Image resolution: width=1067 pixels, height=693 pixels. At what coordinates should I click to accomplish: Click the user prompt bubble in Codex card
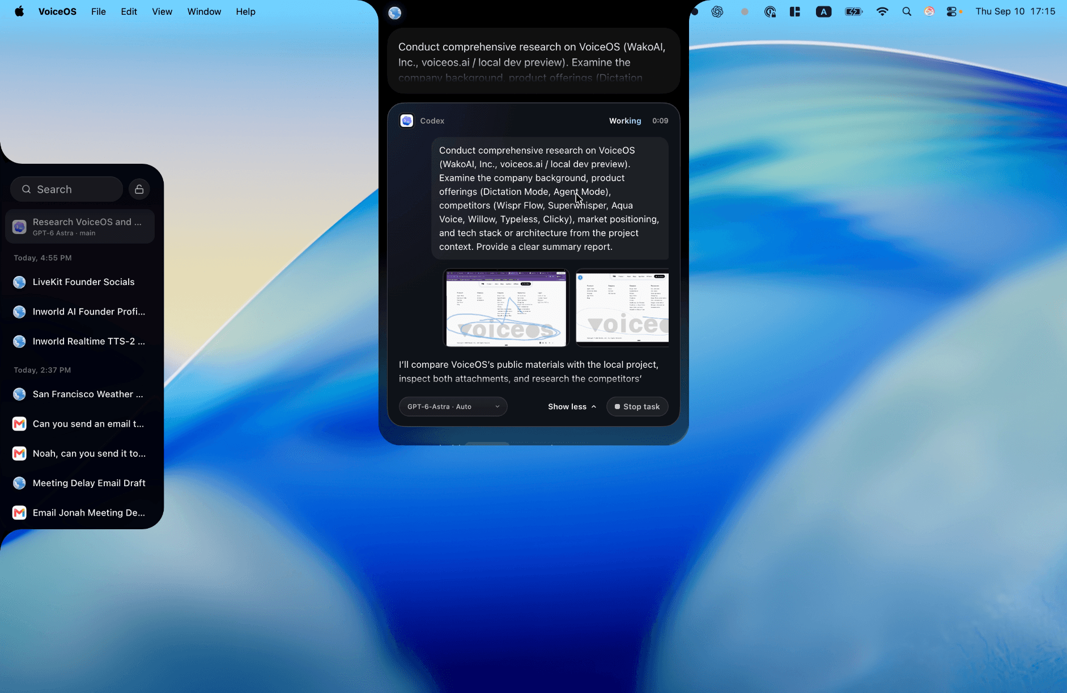(x=550, y=198)
